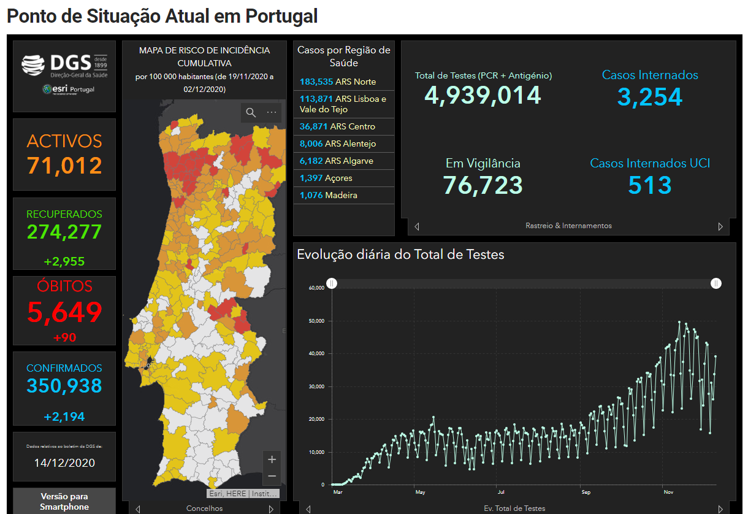Zoom out on the map with minus button
Image resolution: width=748 pixels, height=514 pixels.
pyautogui.click(x=272, y=476)
